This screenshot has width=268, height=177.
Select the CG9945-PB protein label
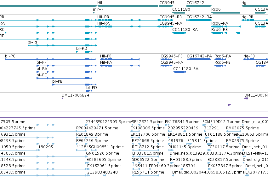coord(172,56)
